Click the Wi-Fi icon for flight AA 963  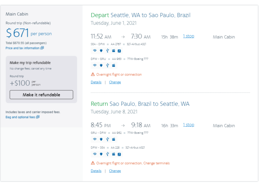click(x=95, y=65)
